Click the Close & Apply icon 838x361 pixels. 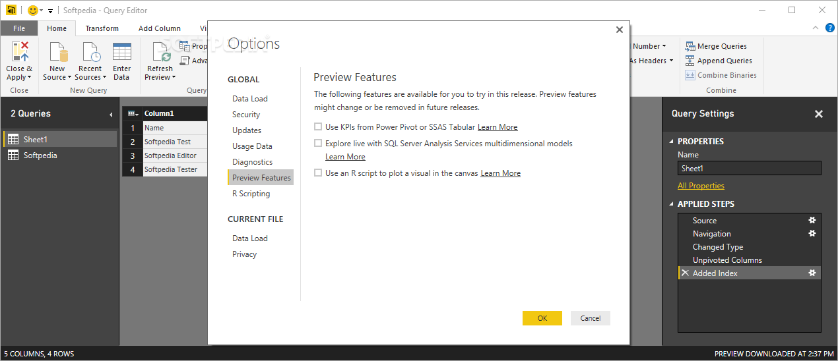pyautogui.click(x=20, y=51)
